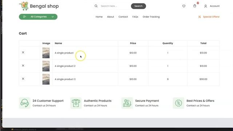Click the $90.00 total cell
Image resolution: width=233 pixels, height=131 pixels.
click(203, 79)
